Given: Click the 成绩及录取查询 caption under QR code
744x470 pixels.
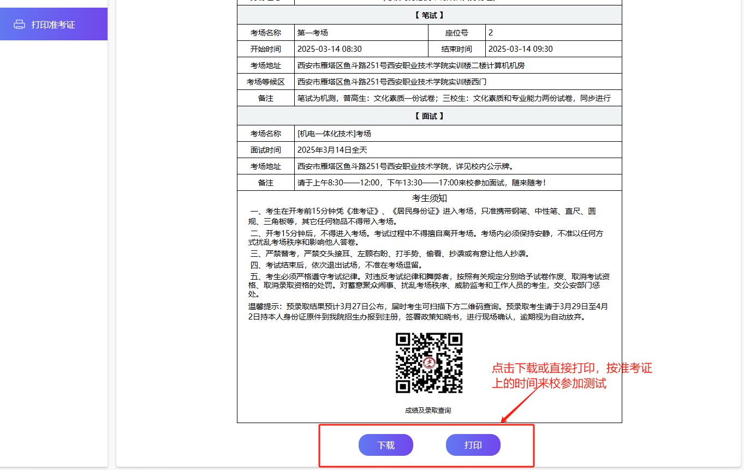Looking at the screenshot, I should pos(428,410).
